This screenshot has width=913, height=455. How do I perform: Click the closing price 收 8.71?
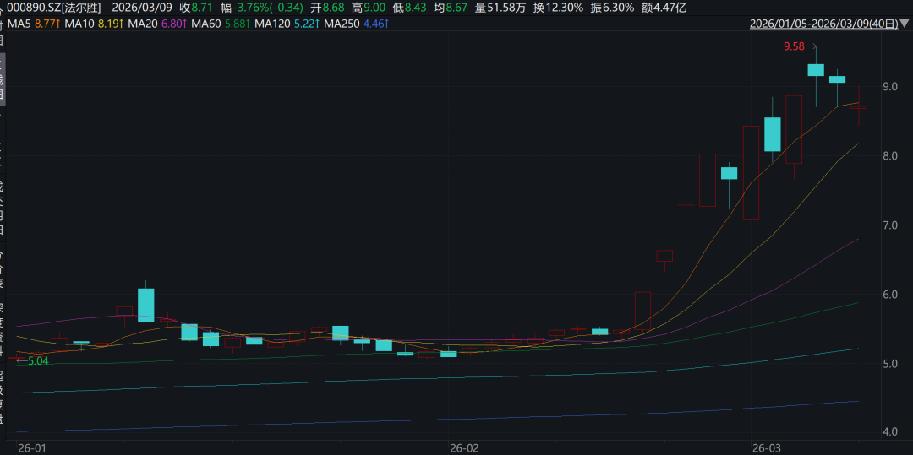tap(195, 8)
